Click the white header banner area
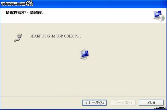Viewport: 167px width, 110px height. point(83,16)
